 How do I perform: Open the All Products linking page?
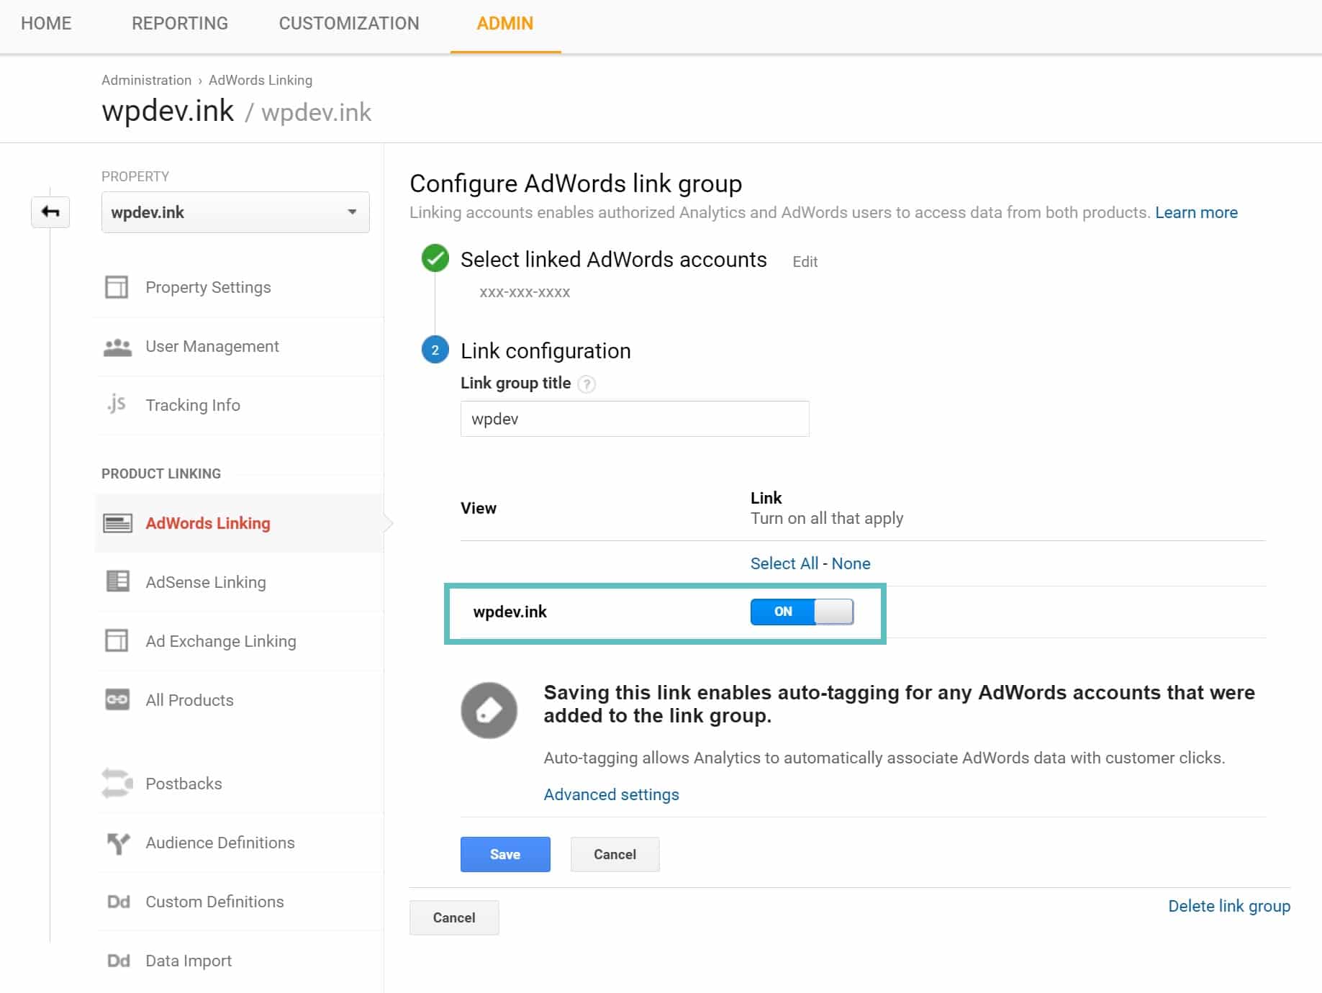click(x=189, y=699)
